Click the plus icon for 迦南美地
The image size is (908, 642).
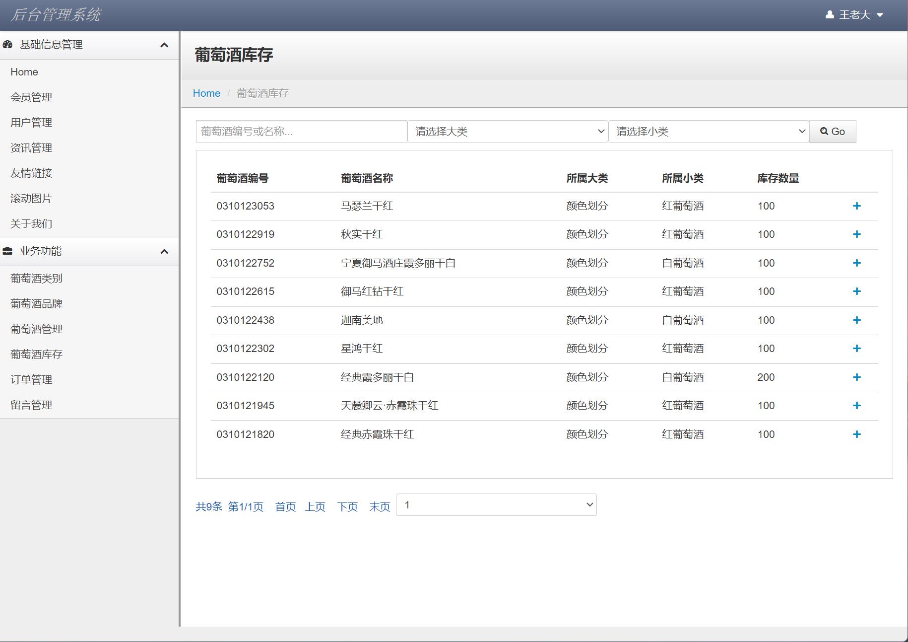click(857, 320)
